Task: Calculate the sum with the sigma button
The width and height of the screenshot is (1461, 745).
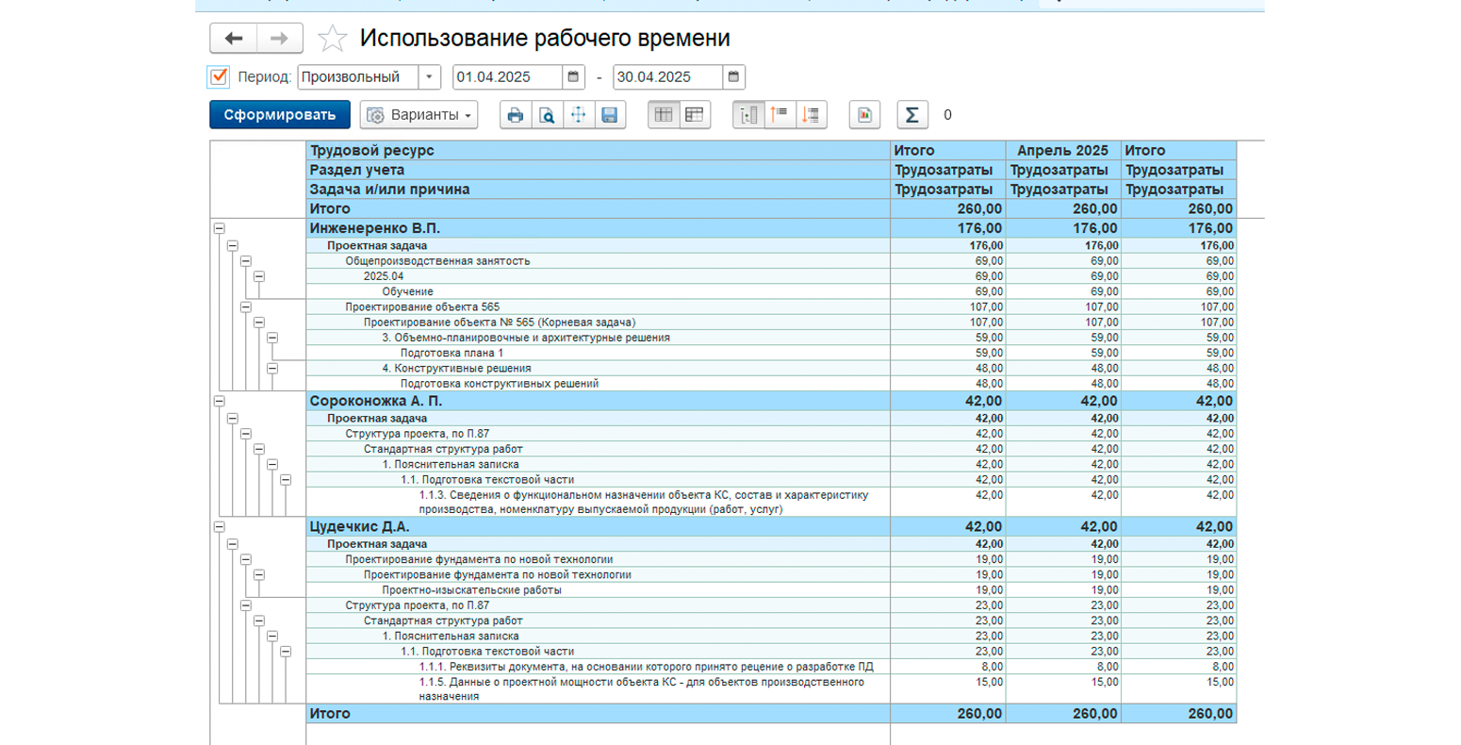Action: 911,115
